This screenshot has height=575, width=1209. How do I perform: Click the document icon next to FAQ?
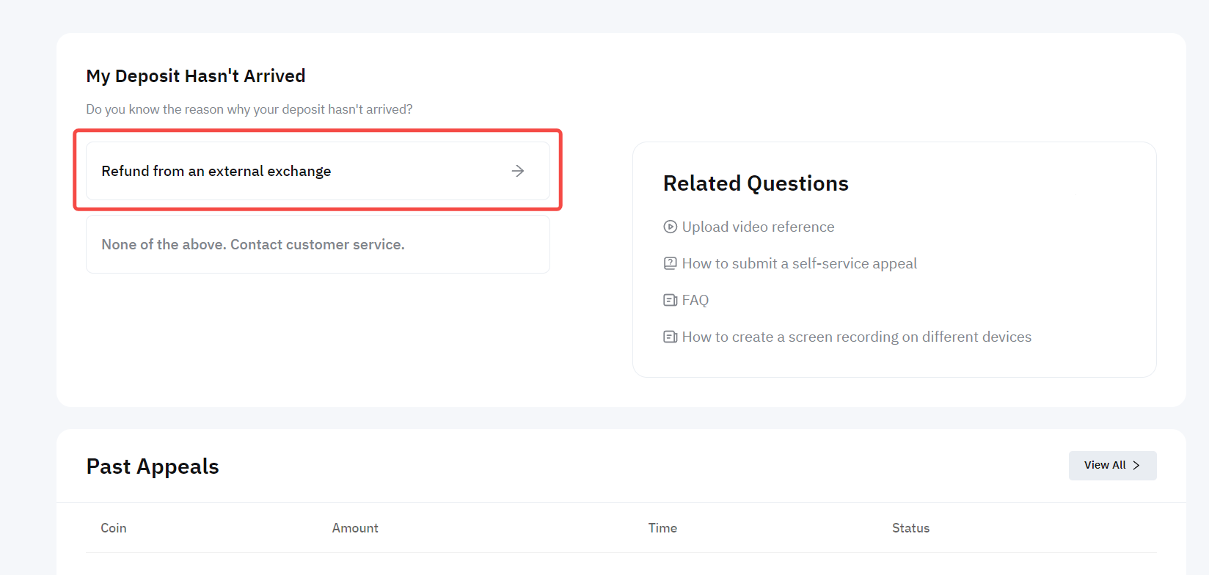[670, 300]
